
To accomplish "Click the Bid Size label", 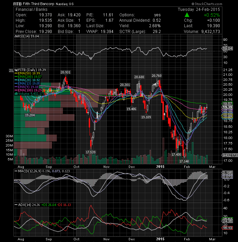I will [66, 32].
